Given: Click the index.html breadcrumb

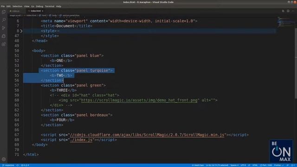Looking at the screenshot, I should [31, 15].
